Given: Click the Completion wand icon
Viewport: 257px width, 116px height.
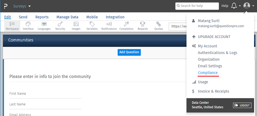Looking at the screenshot, I should (x=126, y=26).
